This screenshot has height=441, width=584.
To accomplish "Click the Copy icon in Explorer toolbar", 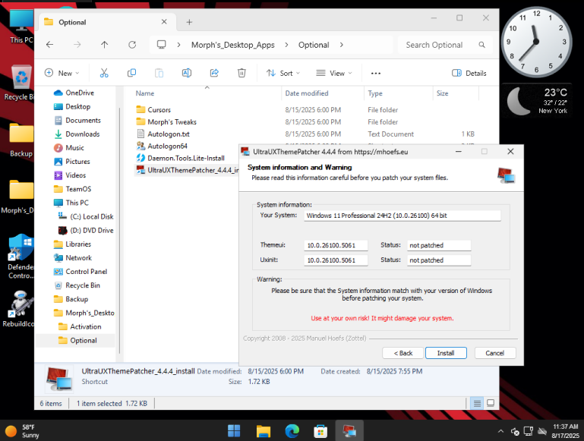I will pos(131,73).
